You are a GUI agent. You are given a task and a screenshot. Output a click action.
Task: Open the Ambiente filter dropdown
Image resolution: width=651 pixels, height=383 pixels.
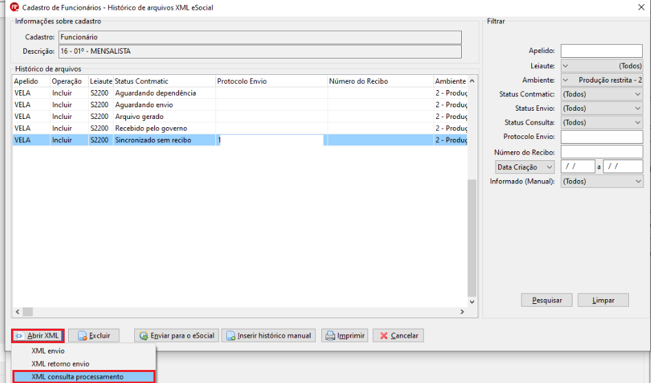click(601, 80)
